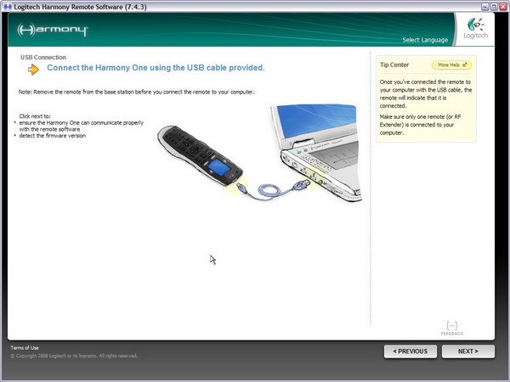Viewport: 510px width, 382px height.
Task: Maximize the Harmony Remote Software window
Action: 494,7
